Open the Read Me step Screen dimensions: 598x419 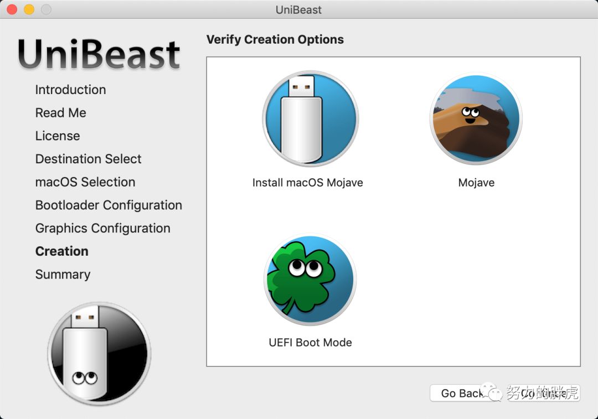point(61,113)
